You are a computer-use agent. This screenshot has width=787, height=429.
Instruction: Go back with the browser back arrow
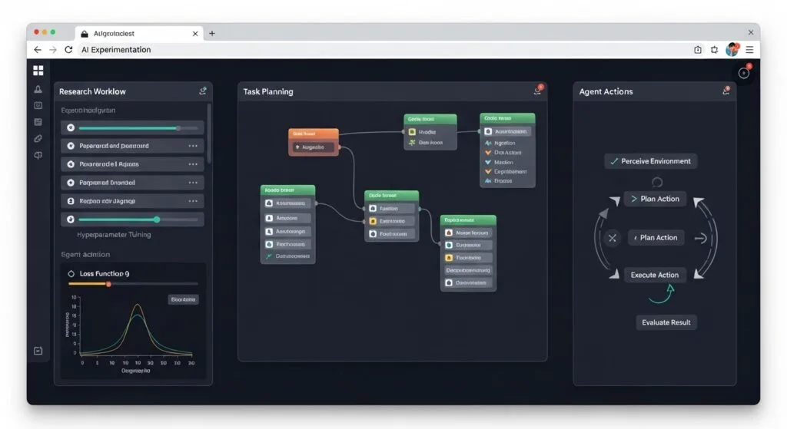tap(38, 50)
